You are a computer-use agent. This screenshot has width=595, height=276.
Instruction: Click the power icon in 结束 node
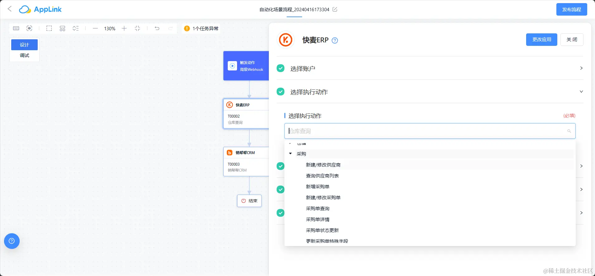[244, 201]
